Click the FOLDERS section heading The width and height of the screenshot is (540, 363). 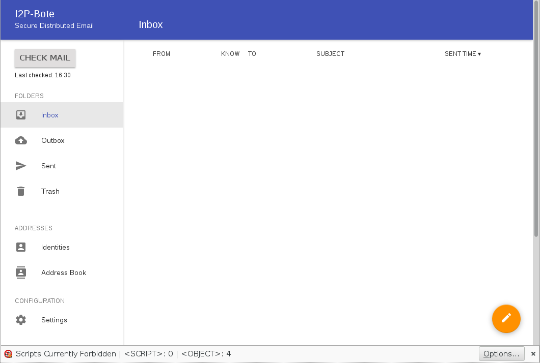[x=29, y=96]
